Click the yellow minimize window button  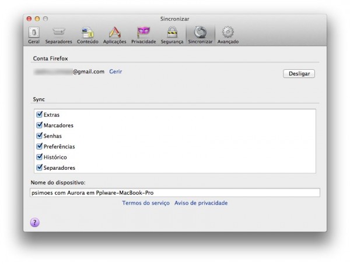[x=37, y=19]
